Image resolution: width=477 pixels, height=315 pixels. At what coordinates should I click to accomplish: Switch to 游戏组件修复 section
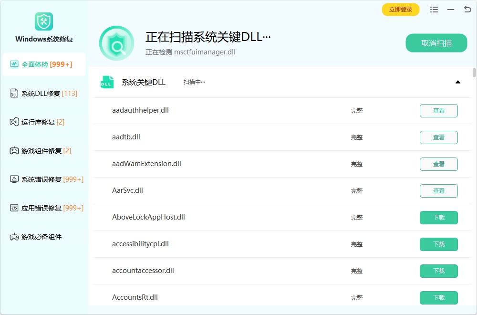tap(43, 151)
